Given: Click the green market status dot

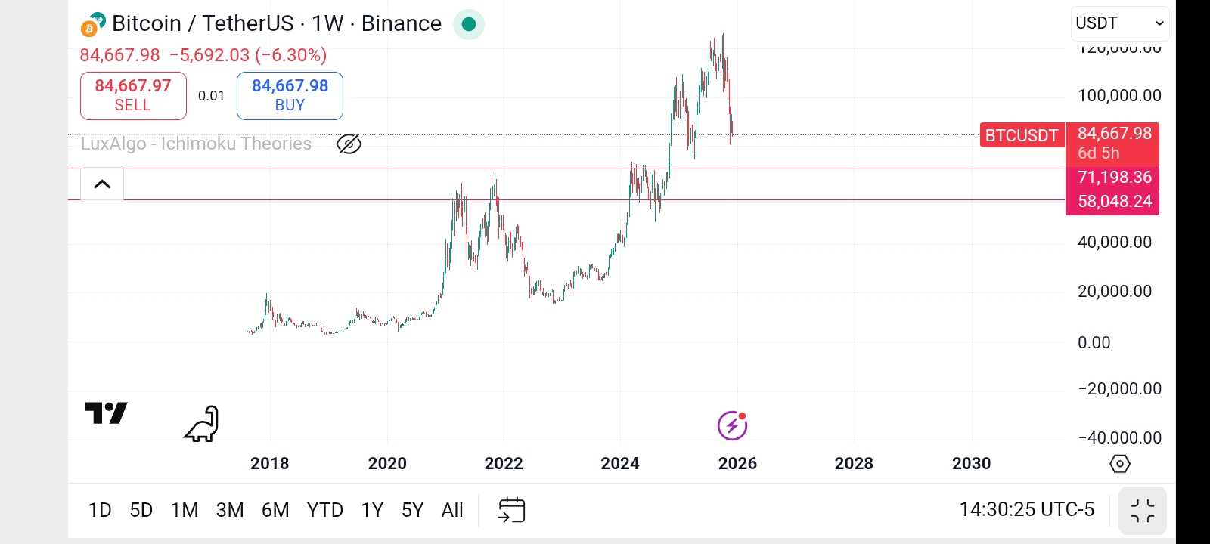Looking at the screenshot, I should pos(469,24).
